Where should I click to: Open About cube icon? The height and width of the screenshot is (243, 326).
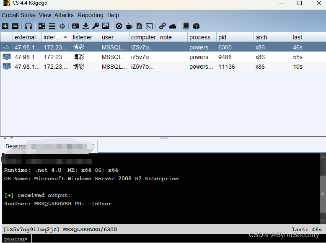tap(196, 26)
